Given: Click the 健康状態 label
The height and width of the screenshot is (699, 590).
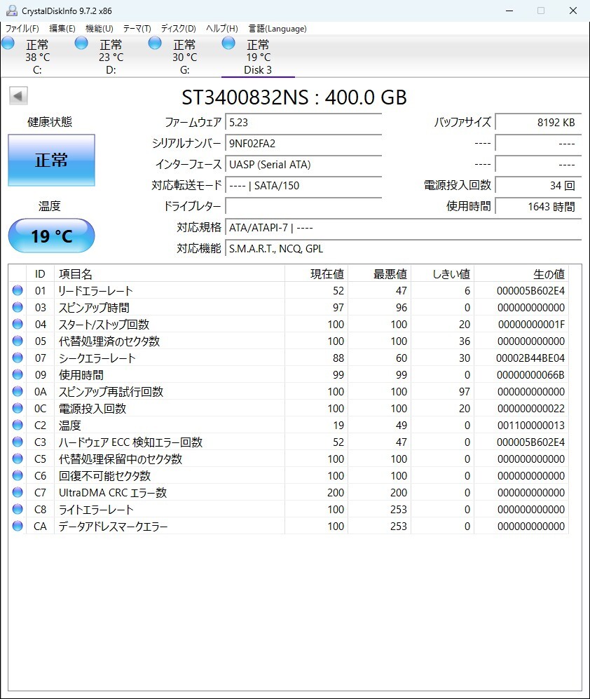Looking at the screenshot, I should 50,122.
